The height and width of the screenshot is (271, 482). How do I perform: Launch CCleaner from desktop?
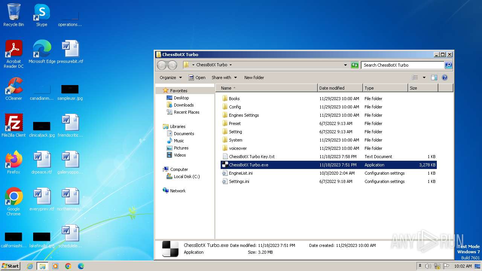[14, 88]
